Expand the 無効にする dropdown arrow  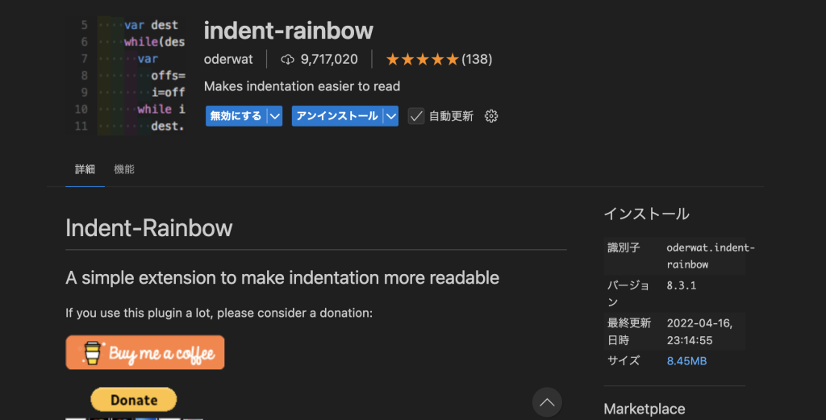point(275,116)
